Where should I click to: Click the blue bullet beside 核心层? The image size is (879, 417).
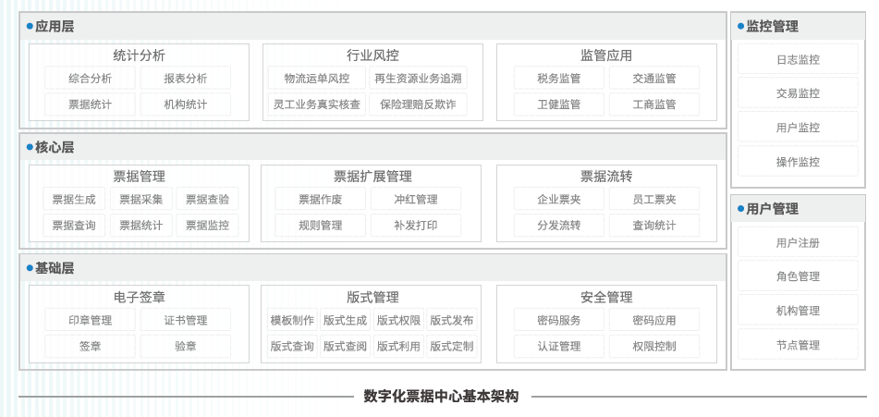pos(30,147)
